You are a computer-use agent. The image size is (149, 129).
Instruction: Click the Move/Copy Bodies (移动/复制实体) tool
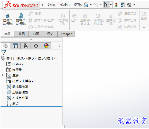click(98, 19)
